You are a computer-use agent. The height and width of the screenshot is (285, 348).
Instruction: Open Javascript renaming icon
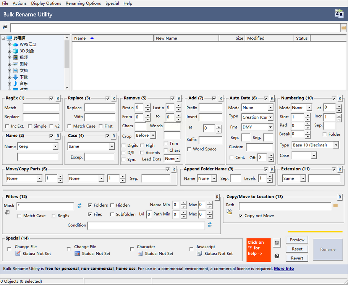pyautogui.click(x=199, y=253)
